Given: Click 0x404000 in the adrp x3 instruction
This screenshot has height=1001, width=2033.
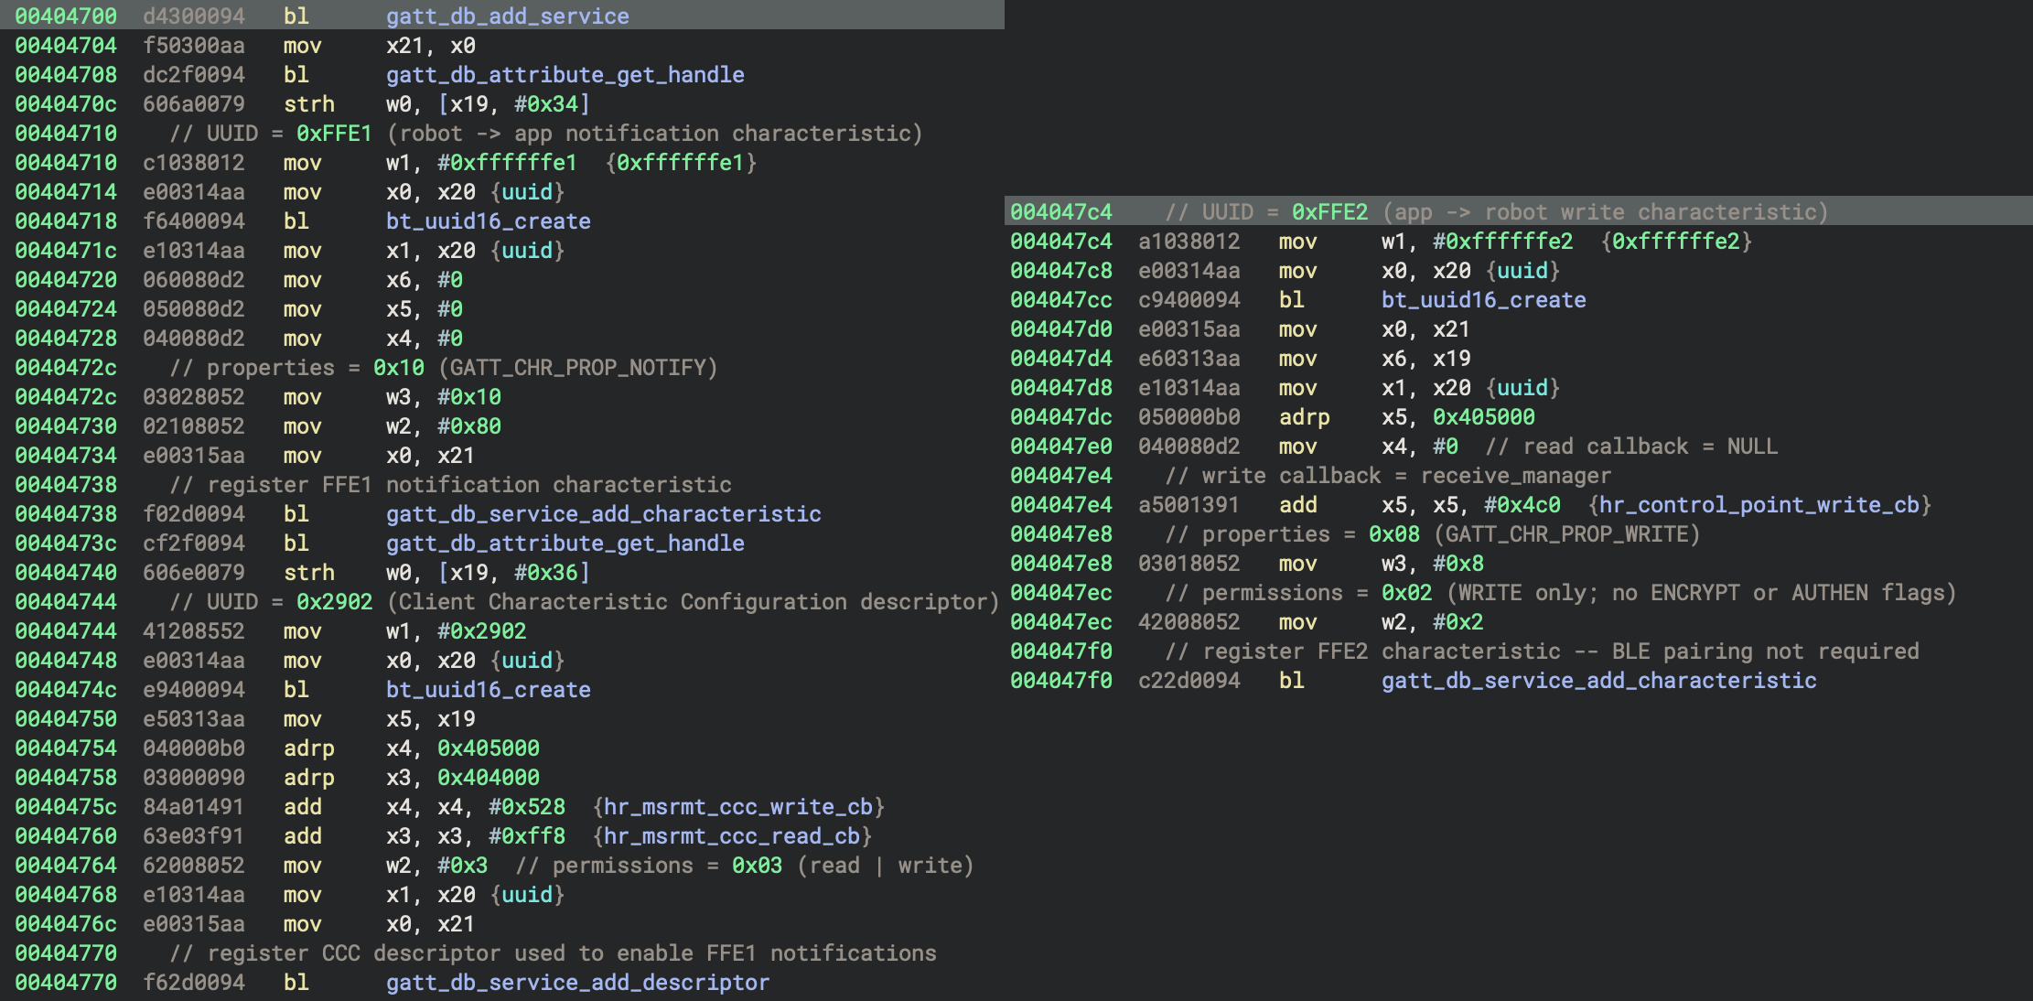Looking at the screenshot, I should pyautogui.click(x=488, y=778).
